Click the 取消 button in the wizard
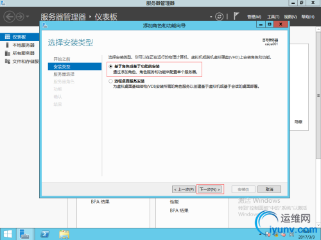 click(x=269, y=189)
